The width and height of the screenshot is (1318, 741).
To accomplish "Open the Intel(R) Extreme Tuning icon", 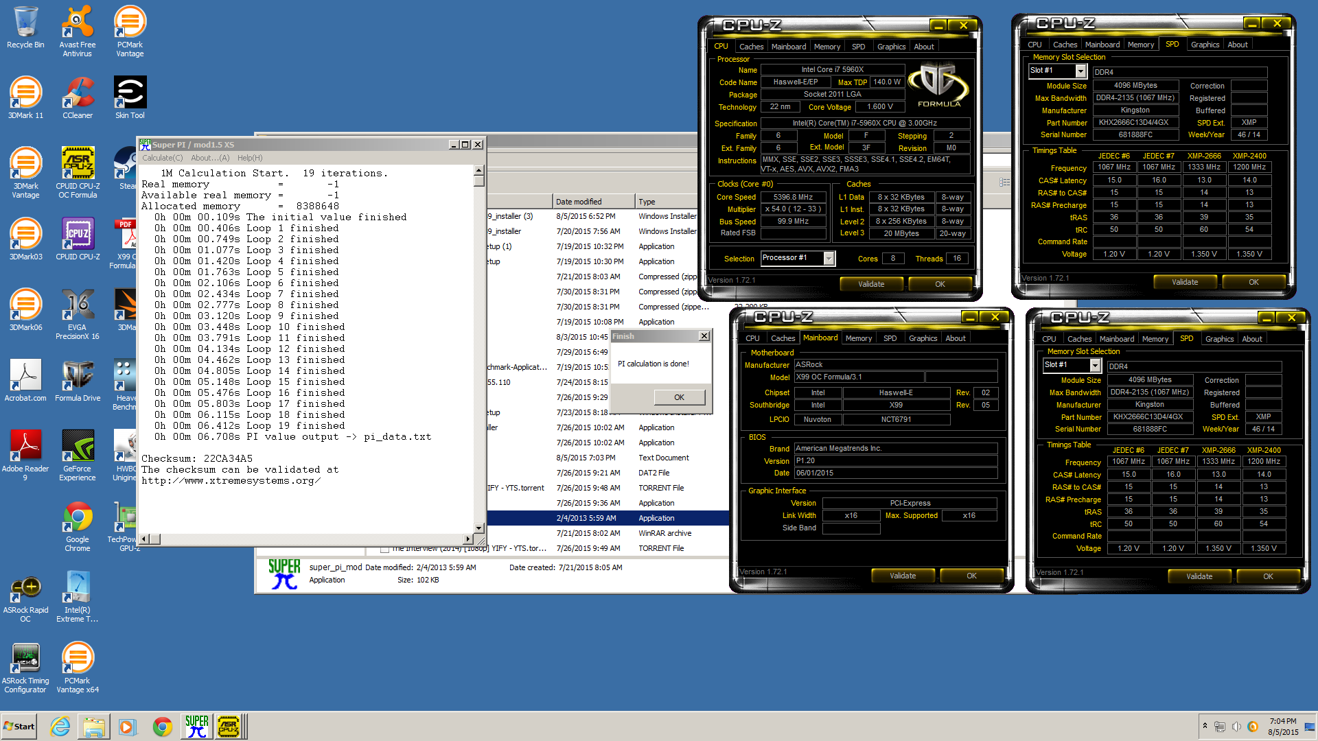I will pyautogui.click(x=78, y=597).
